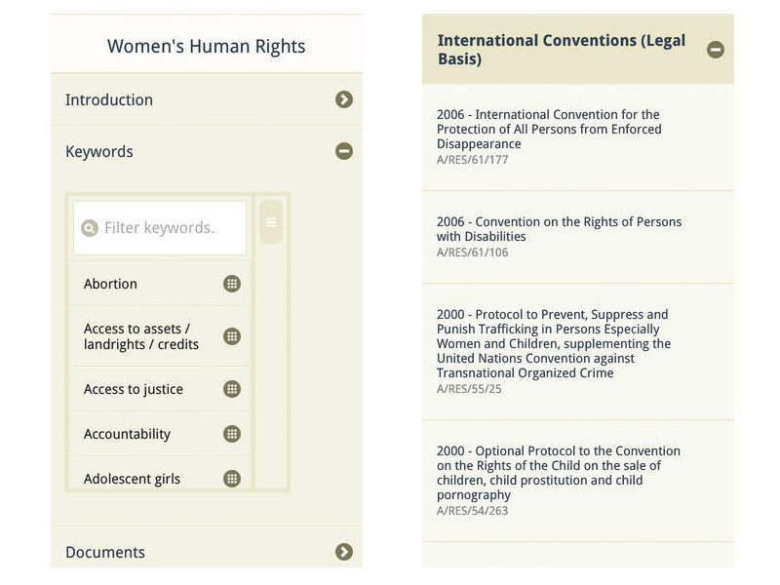Image resolution: width=780 pixels, height=585 pixels.
Task: Collapse the Keywords section
Action: point(343,151)
